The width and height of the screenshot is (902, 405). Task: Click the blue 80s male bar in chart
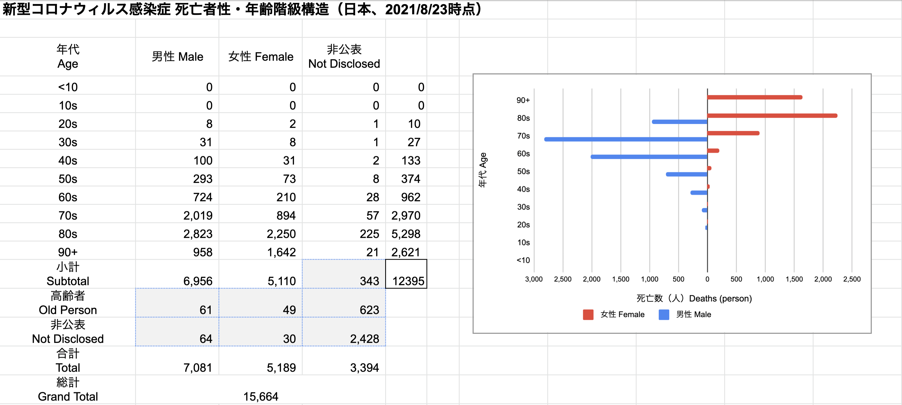tap(680, 122)
